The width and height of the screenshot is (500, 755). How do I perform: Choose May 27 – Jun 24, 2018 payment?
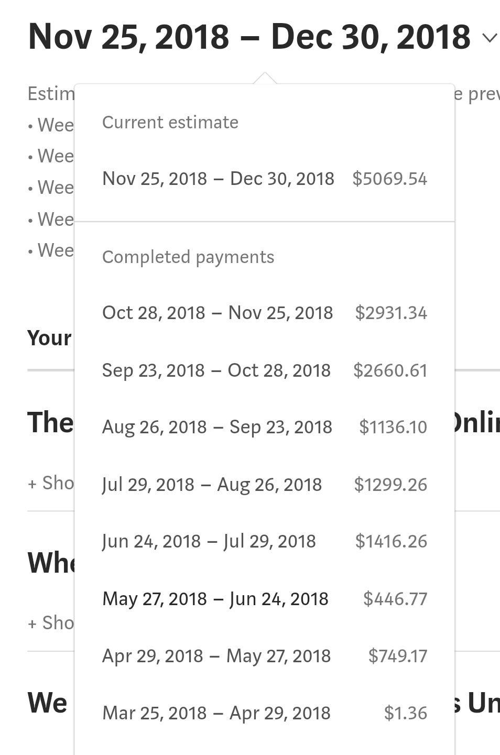click(x=264, y=599)
